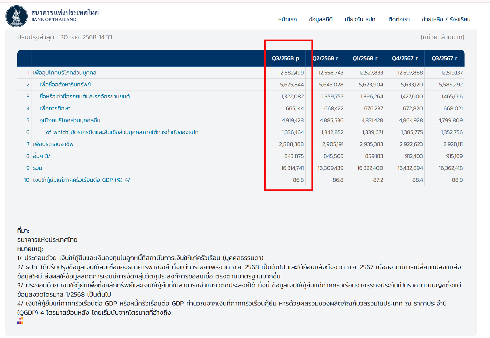The width and height of the screenshot is (490, 338).
Task: Open the ข้อมูลสถิติ menu
Action: [321, 19]
